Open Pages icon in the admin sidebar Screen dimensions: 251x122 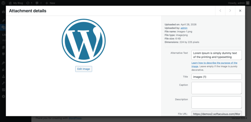pyautogui.click(x=3, y=47)
